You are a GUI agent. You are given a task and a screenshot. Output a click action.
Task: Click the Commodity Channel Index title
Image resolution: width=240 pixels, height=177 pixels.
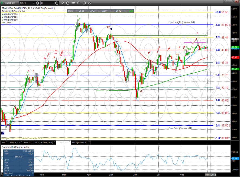(x=15, y=147)
